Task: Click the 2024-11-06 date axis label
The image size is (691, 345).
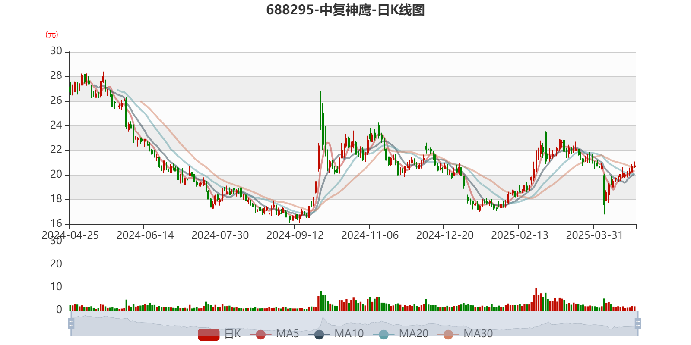Action: [x=370, y=235]
